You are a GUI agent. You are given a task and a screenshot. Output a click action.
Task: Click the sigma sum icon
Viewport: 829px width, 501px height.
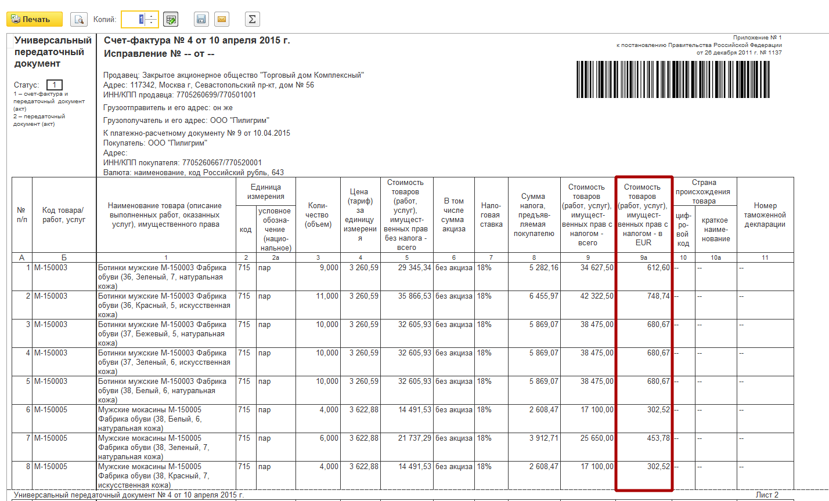tap(252, 19)
